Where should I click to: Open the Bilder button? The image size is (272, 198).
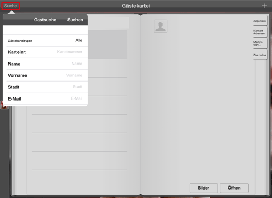coord(203,188)
